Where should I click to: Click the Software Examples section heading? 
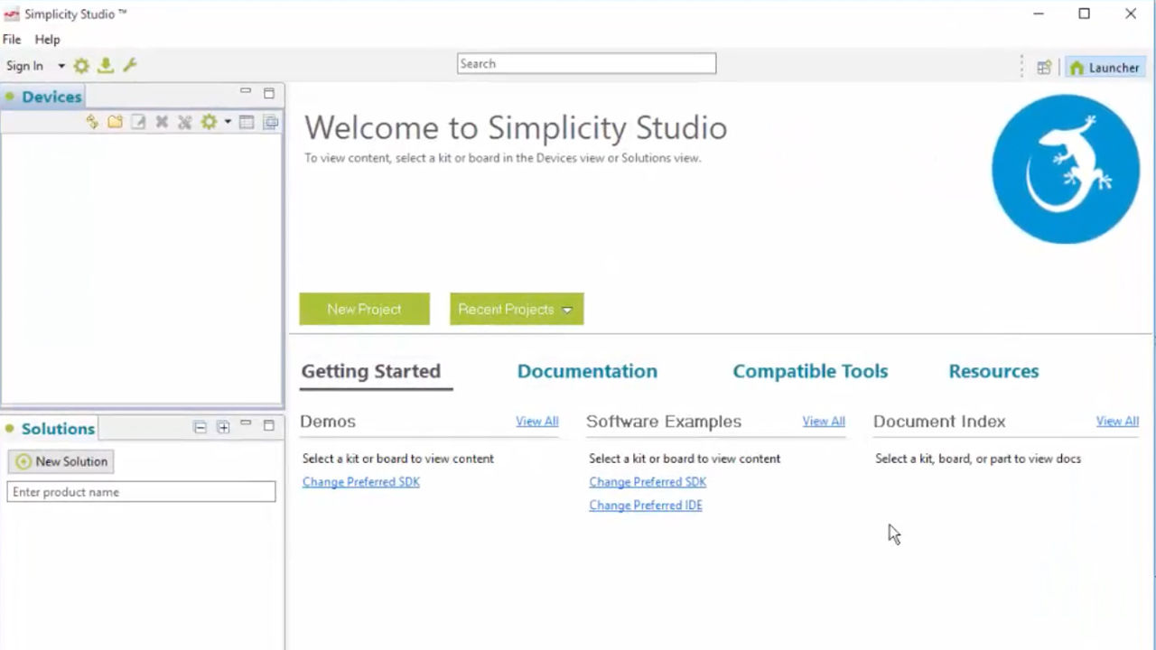[x=664, y=422]
